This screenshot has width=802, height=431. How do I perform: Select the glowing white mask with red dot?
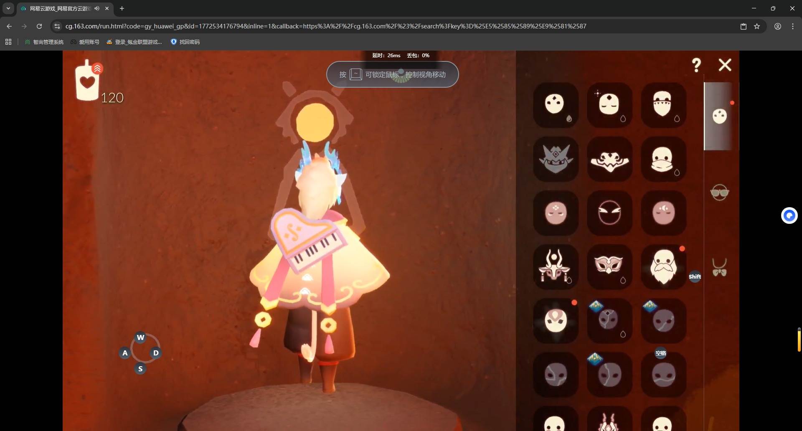click(x=556, y=320)
